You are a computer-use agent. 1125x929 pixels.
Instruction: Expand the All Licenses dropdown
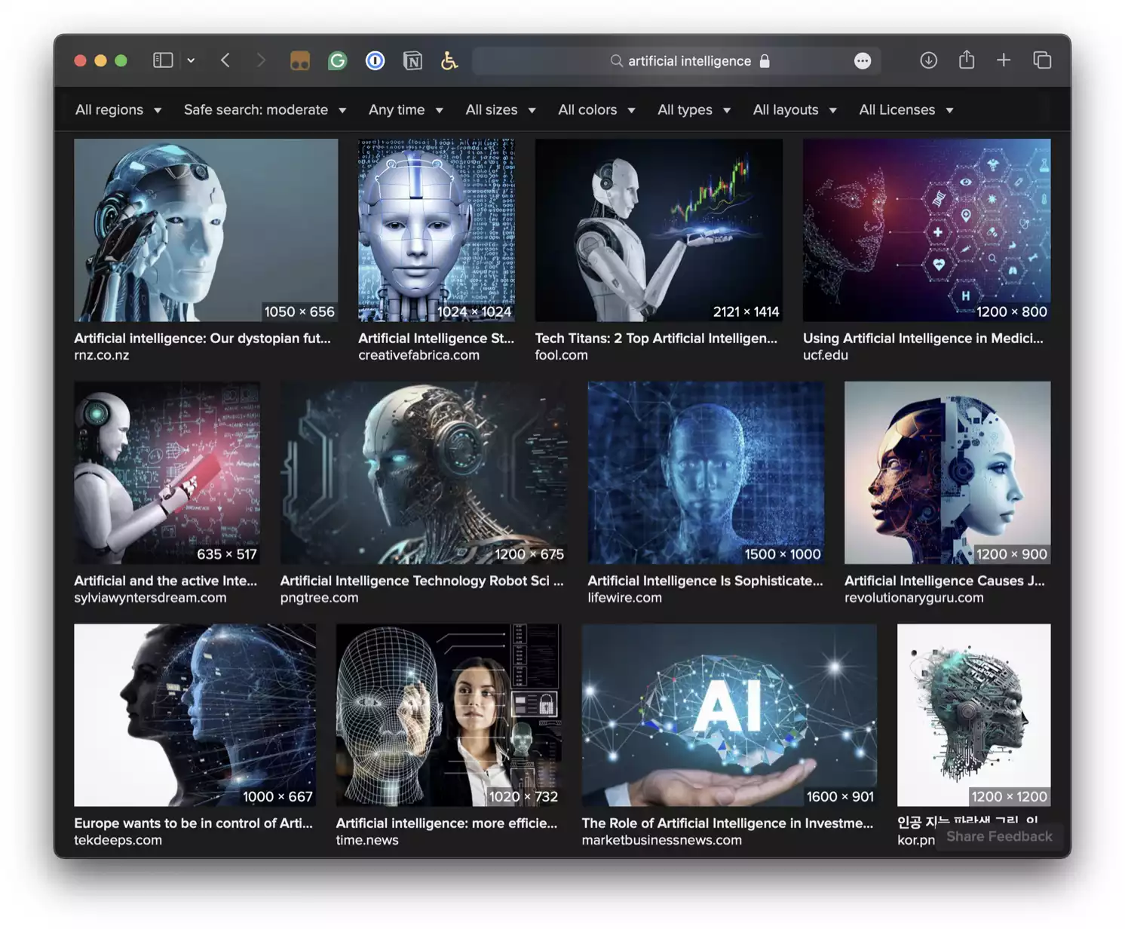[x=906, y=110]
